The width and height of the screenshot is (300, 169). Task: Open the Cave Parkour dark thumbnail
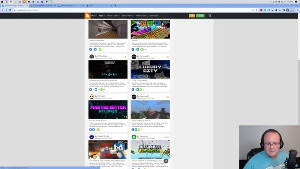[108, 69]
